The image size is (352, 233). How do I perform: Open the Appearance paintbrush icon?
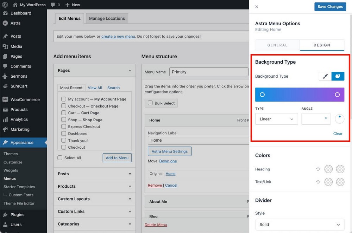click(5, 142)
